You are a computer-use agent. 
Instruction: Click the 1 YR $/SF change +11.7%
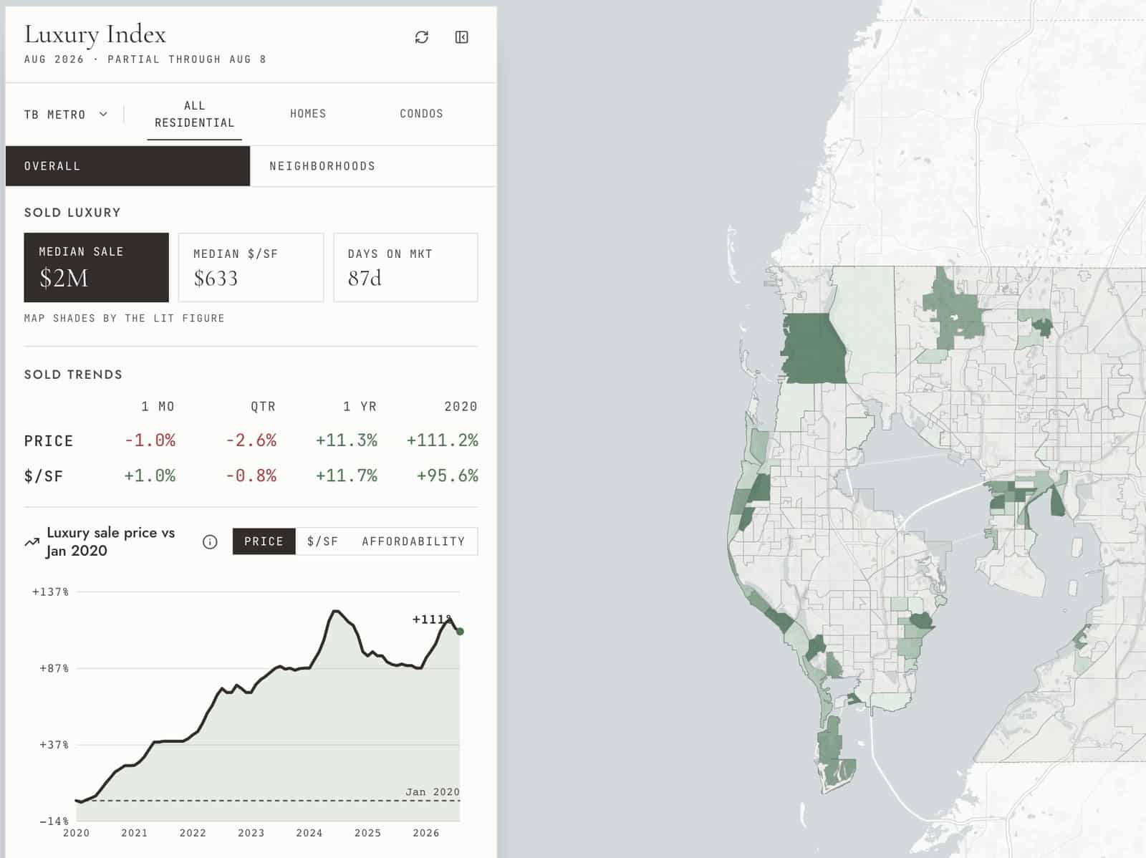point(347,476)
